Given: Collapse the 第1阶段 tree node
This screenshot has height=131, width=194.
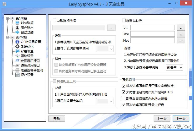Looking at the screenshot, I should click(x=8, y=18).
